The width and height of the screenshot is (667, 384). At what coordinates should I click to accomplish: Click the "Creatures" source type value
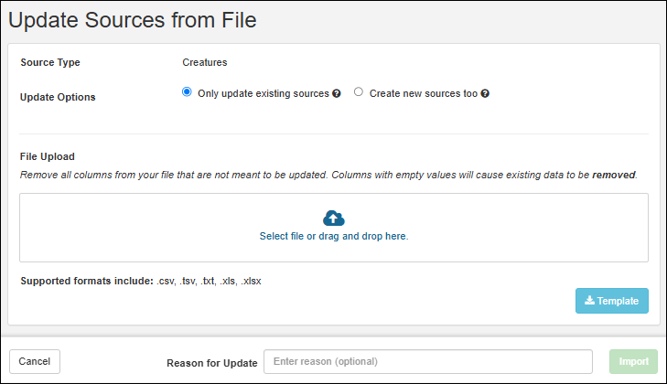pos(205,63)
